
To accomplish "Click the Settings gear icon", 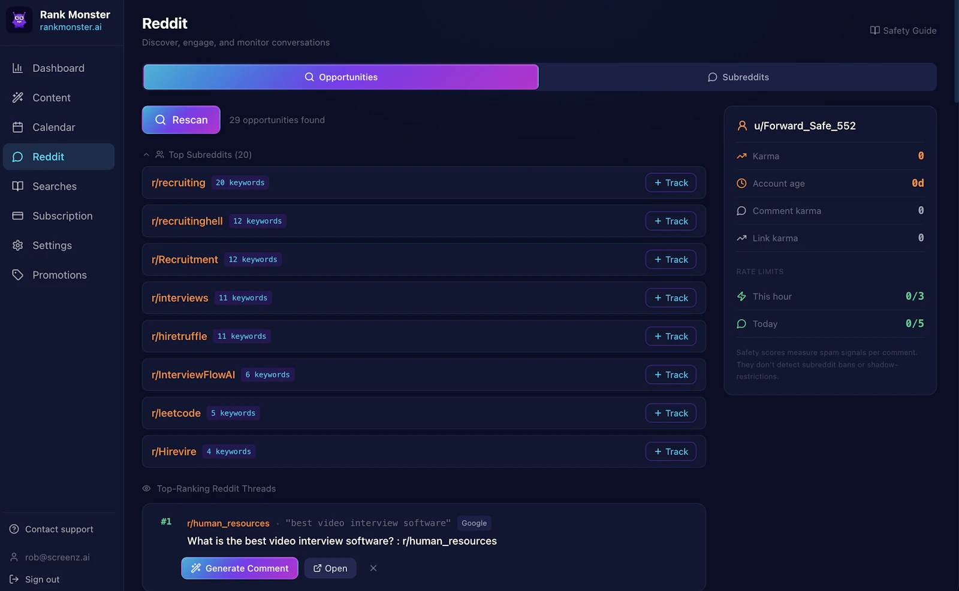I will pos(17,246).
